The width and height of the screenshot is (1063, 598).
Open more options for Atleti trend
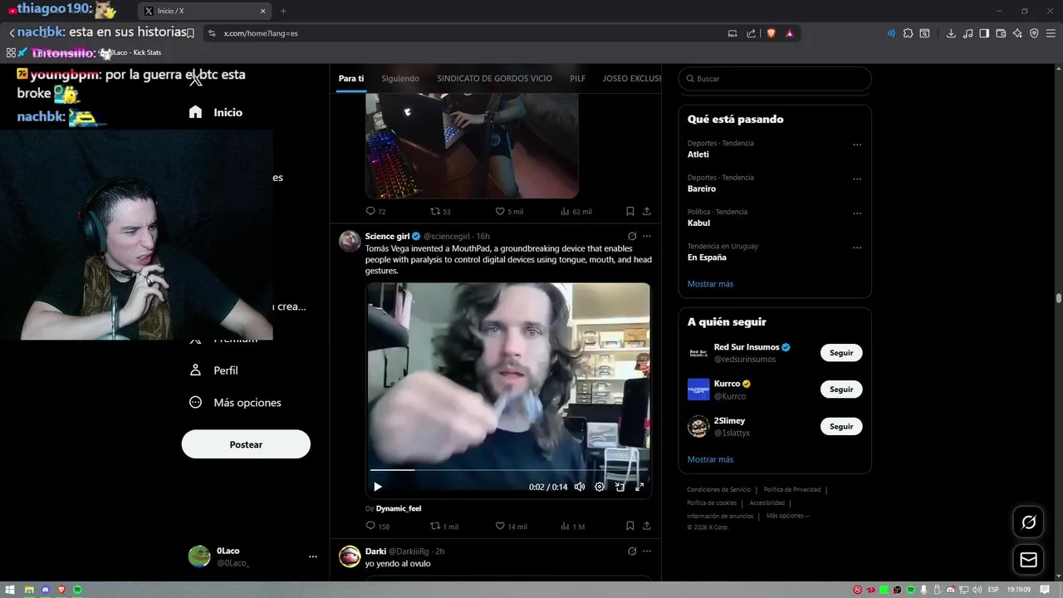tap(857, 145)
